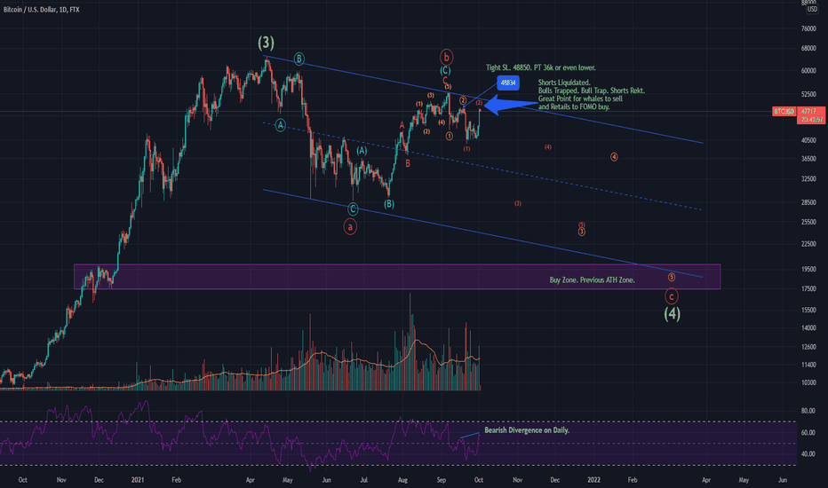Screen dimensions: 828x488
Task: Click the 12600 price axis label
Action: 808,347
